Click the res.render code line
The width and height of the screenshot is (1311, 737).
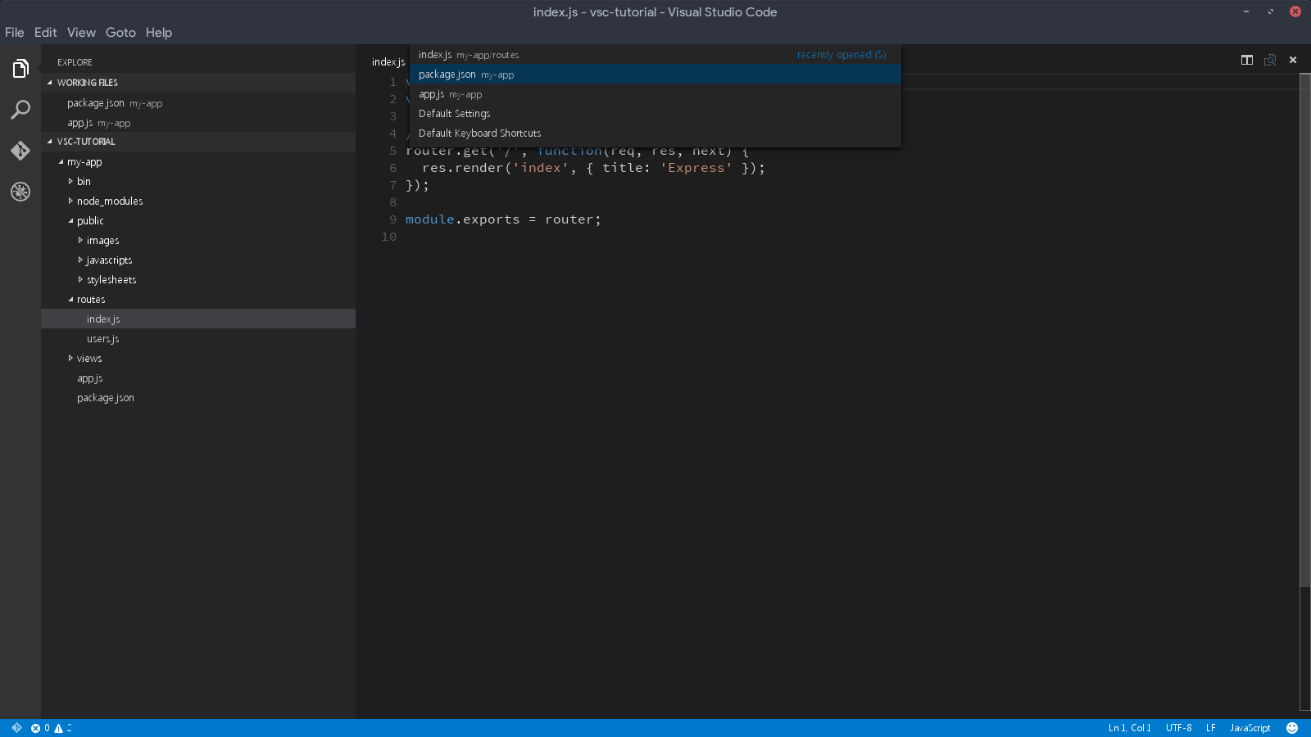593,168
